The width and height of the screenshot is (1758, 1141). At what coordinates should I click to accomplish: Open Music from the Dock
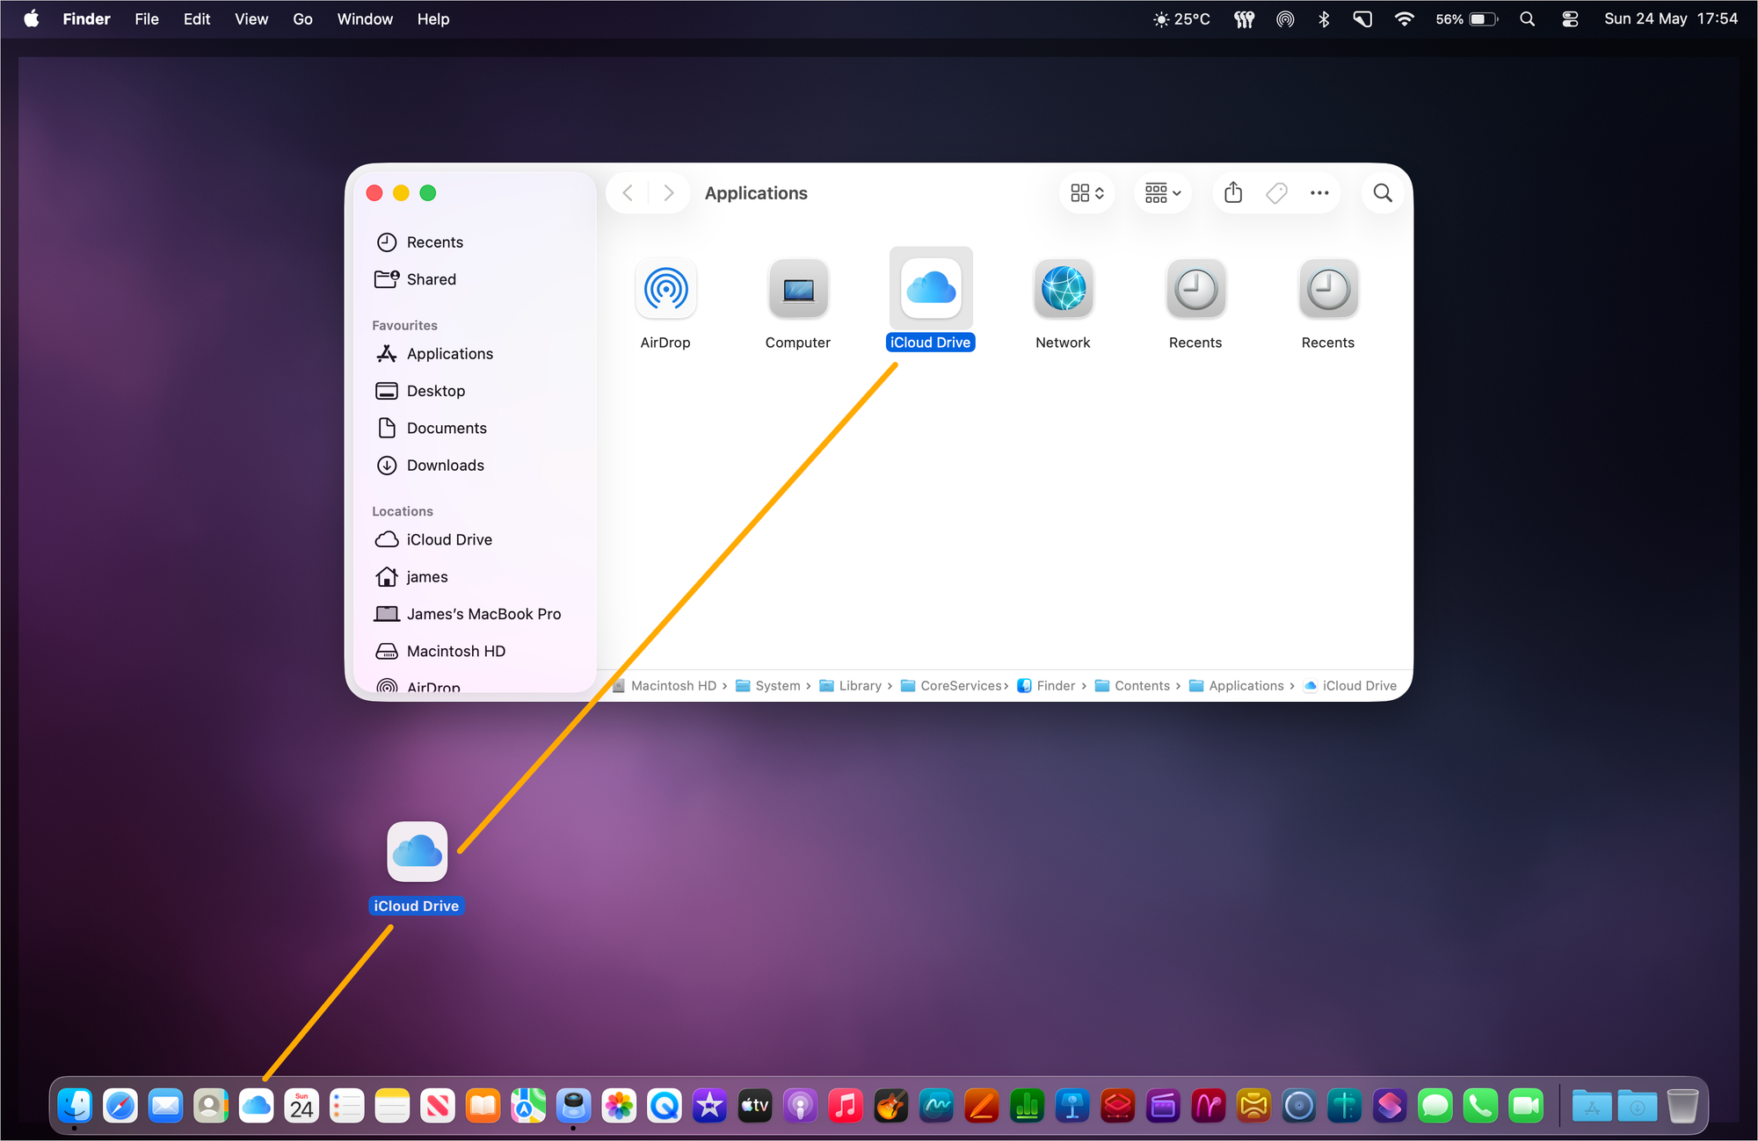click(x=846, y=1105)
